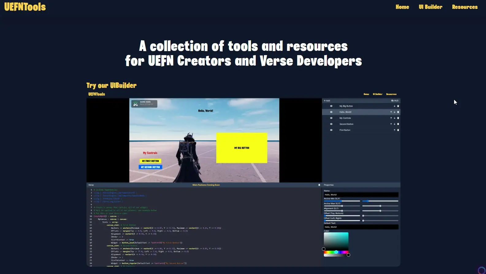486x274 pixels.
Task: Delete First Button with trash icon
Action: (398, 130)
